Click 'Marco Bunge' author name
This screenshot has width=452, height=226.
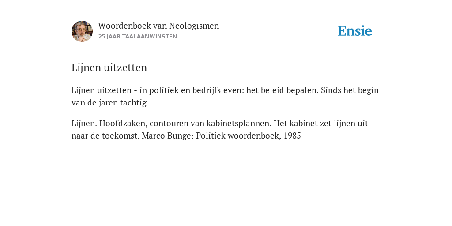coord(167,136)
